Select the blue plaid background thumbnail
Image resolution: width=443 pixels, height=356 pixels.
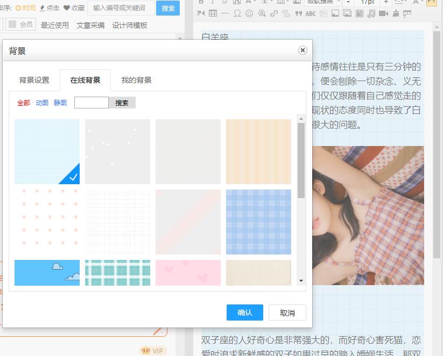(x=258, y=221)
